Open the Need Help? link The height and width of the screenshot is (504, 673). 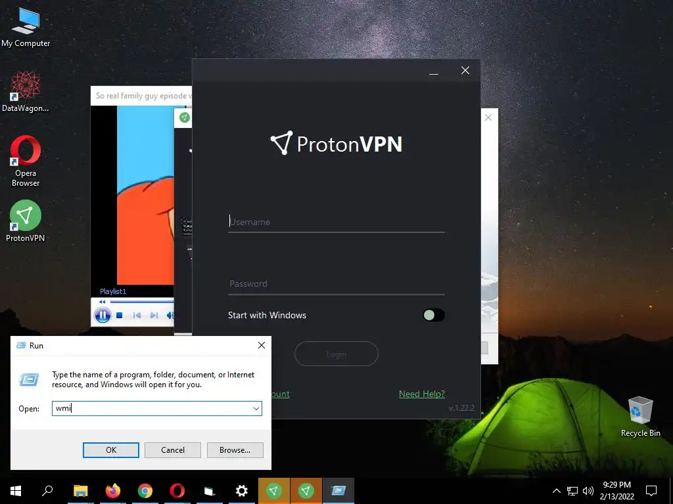[421, 394]
